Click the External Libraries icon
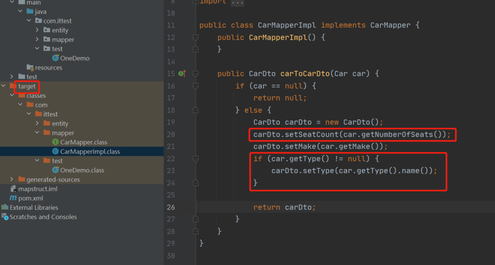The width and height of the screenshot is (495, 265). tap(5, 207)
